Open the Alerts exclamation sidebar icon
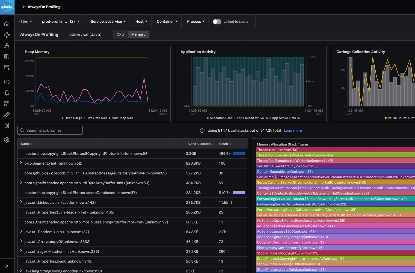The height and width of the screenshot is (273, 415). 7,82
